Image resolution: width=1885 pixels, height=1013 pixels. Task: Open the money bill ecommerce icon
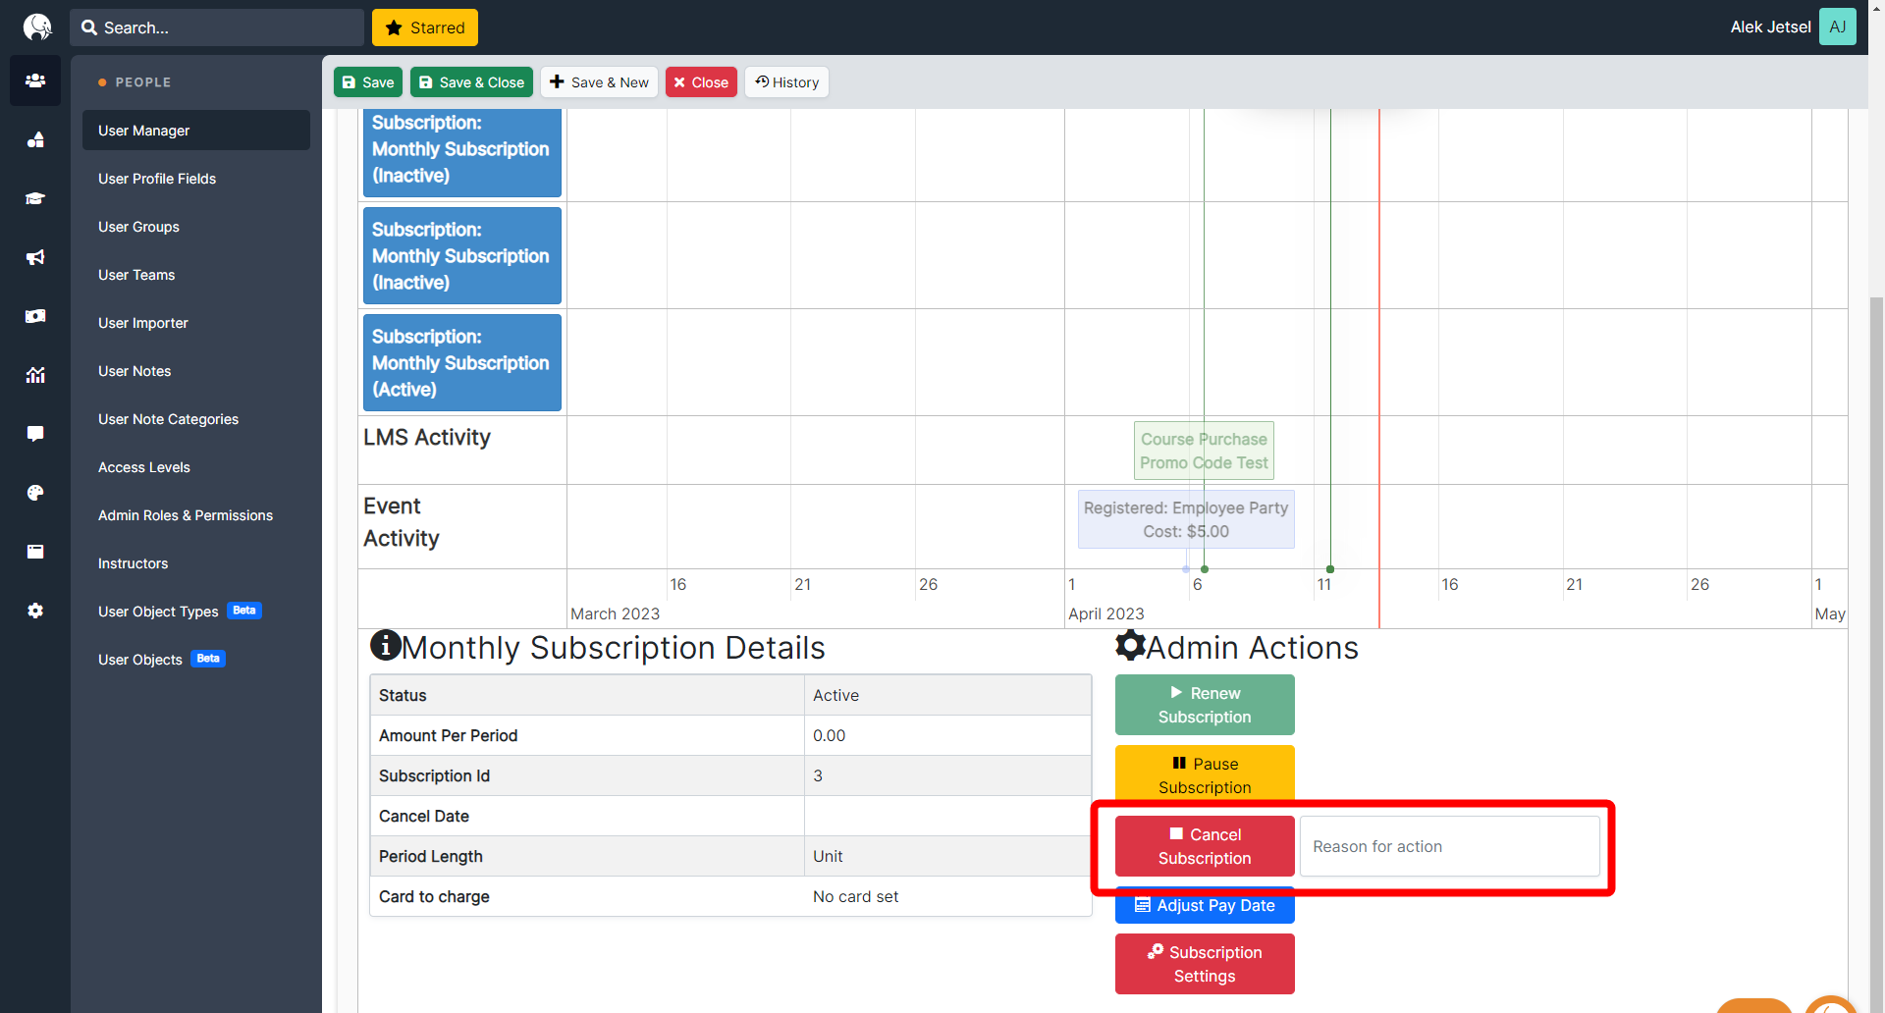coord(35,316)
